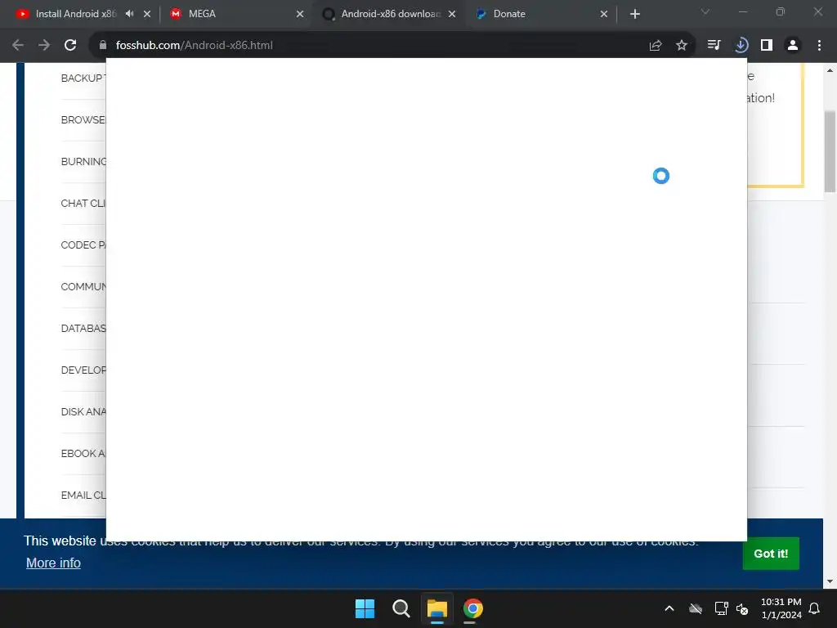Open the Windows Start menu
Image resolution: width=837 pixels, height=628 pixels.
point(365,608)
